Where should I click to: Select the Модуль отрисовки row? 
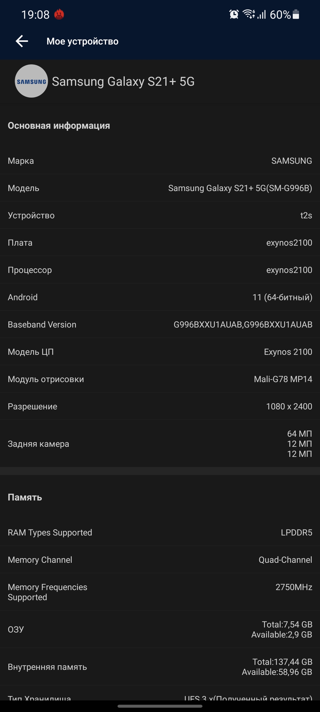click(160, 379)
